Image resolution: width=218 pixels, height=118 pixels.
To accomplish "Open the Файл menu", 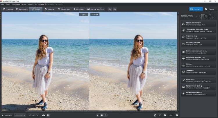I will coord(3,5).
